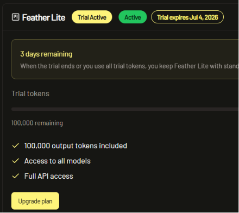Click the Feather Lite plan title
This screenshot has height=213, width=239.
[43, 17]
